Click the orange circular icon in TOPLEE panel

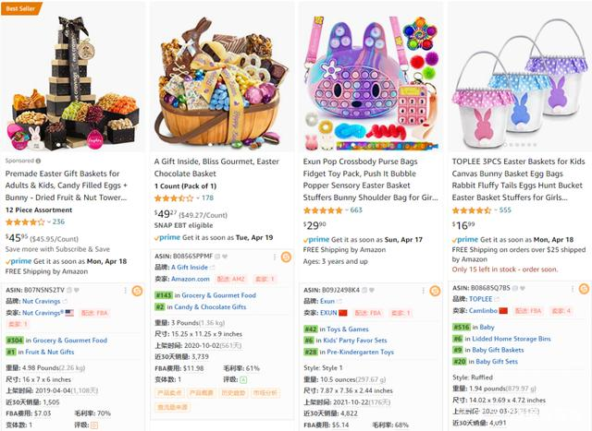(x=584, y=289)
